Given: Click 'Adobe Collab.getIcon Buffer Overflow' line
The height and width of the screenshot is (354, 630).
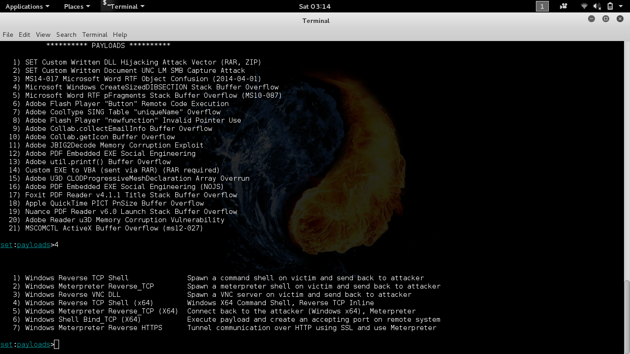Looking at the screenshot, I should [x=100, y=137].
